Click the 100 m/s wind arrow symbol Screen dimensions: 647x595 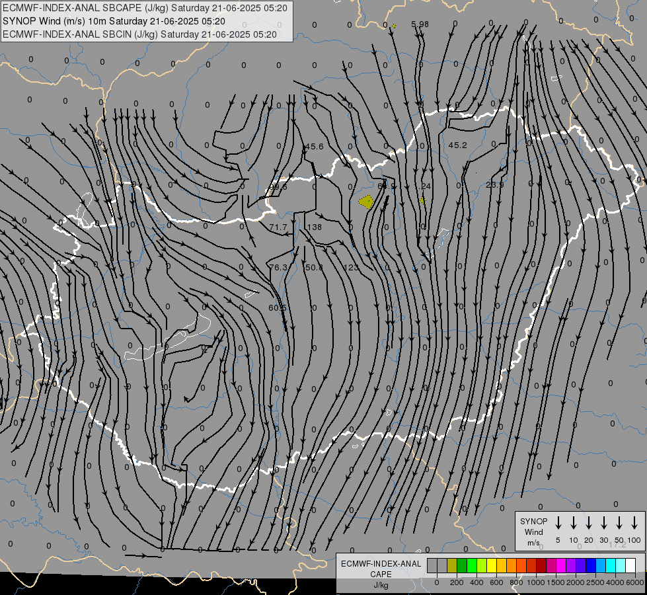click(x=634, y=523)
